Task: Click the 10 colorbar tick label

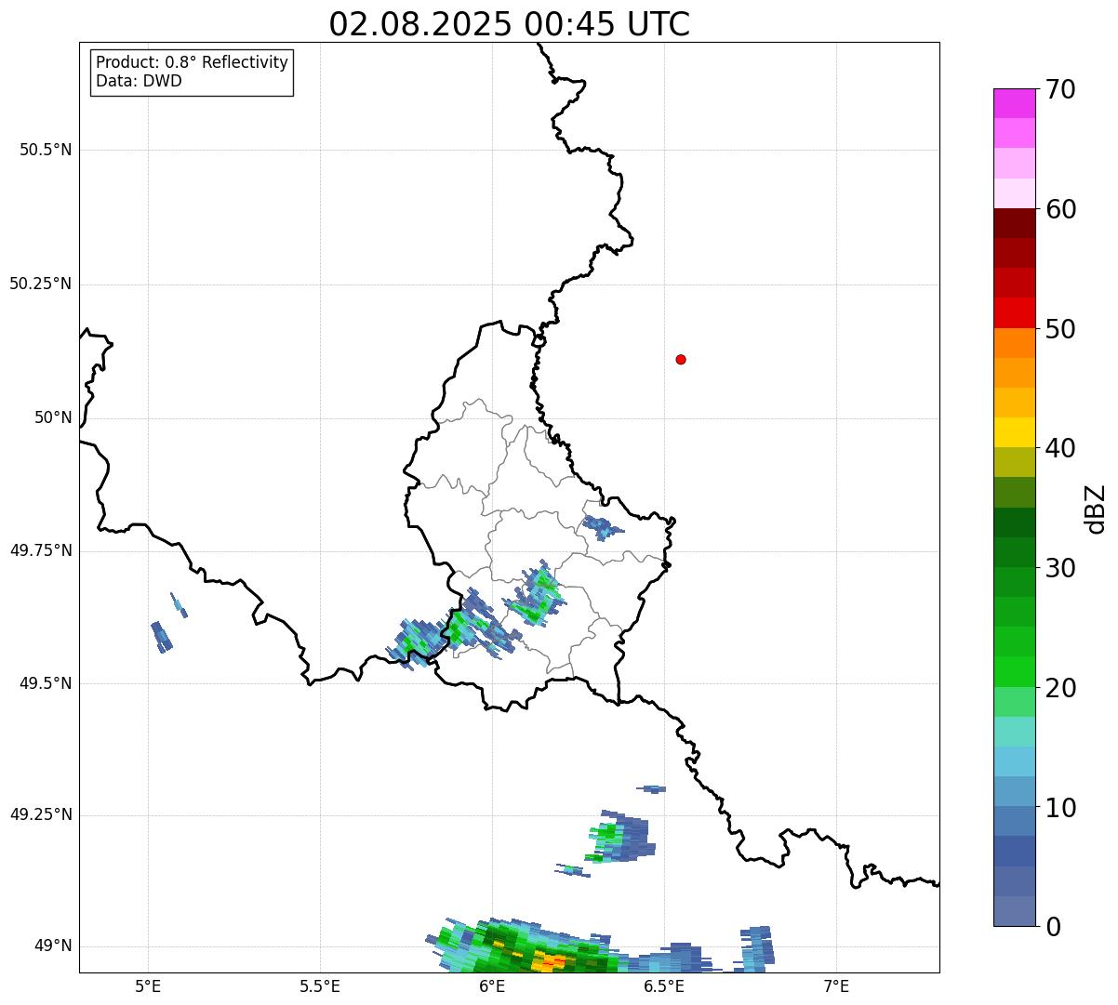Action: [x=1060, y=807]
